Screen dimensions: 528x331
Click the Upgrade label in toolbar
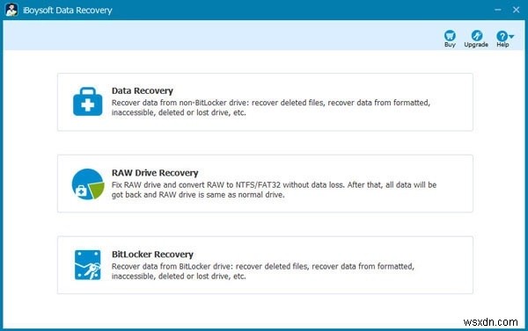[476, 45]
